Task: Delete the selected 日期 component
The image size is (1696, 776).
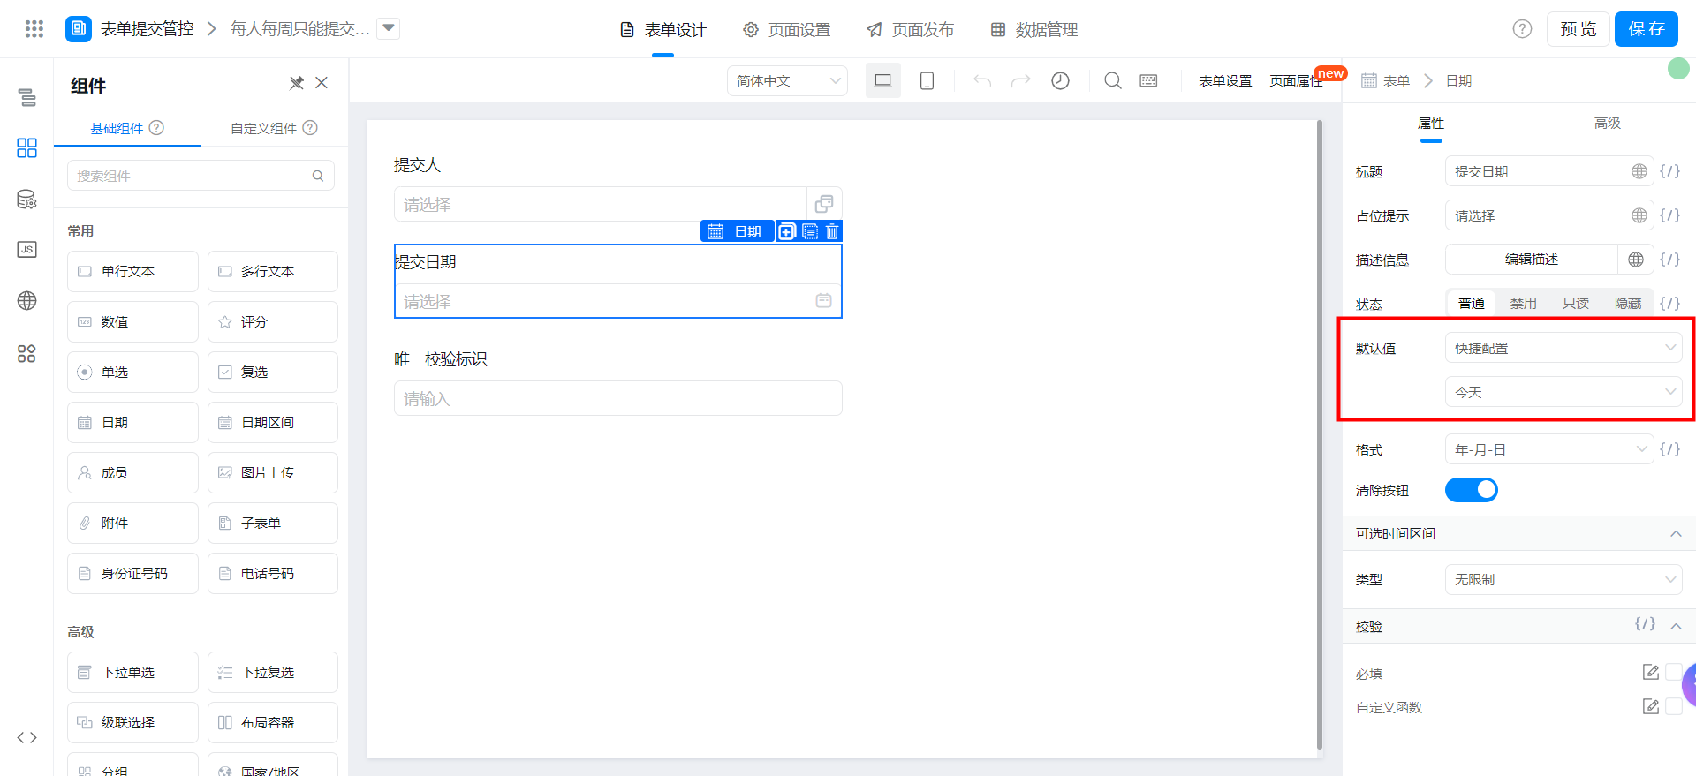Action: pos(832,231)
